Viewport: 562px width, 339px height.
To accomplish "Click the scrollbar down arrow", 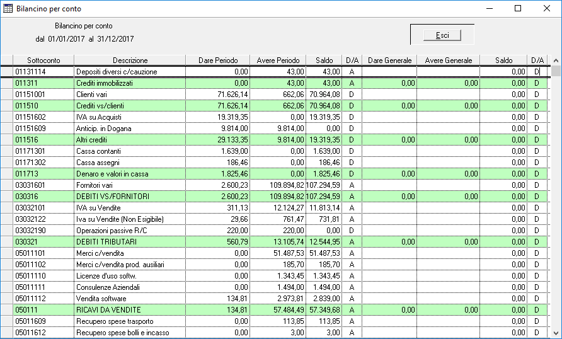I will tap(556, 333).
